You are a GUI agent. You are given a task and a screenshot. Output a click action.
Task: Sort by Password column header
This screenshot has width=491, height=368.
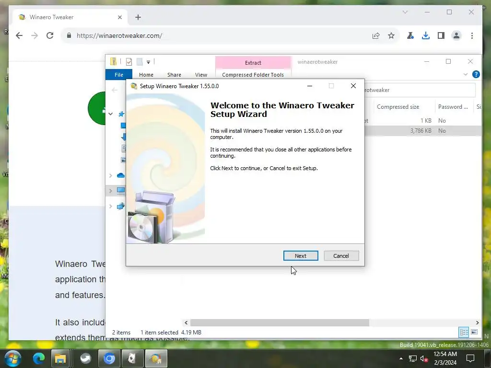pos(453,107)
